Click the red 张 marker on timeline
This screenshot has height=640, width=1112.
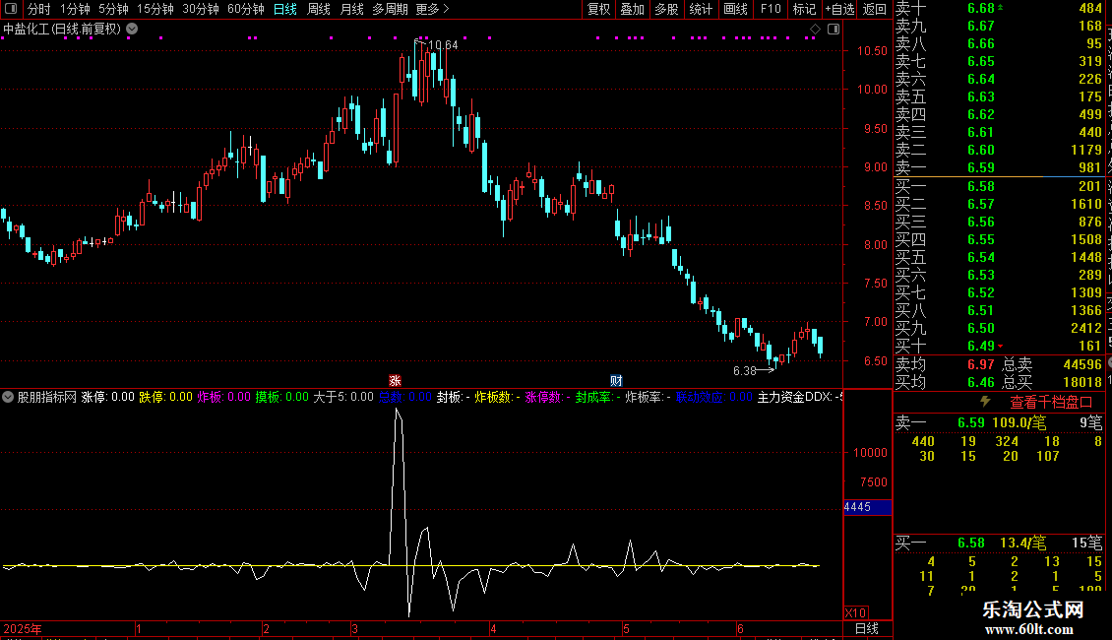(x=395, y=380)
